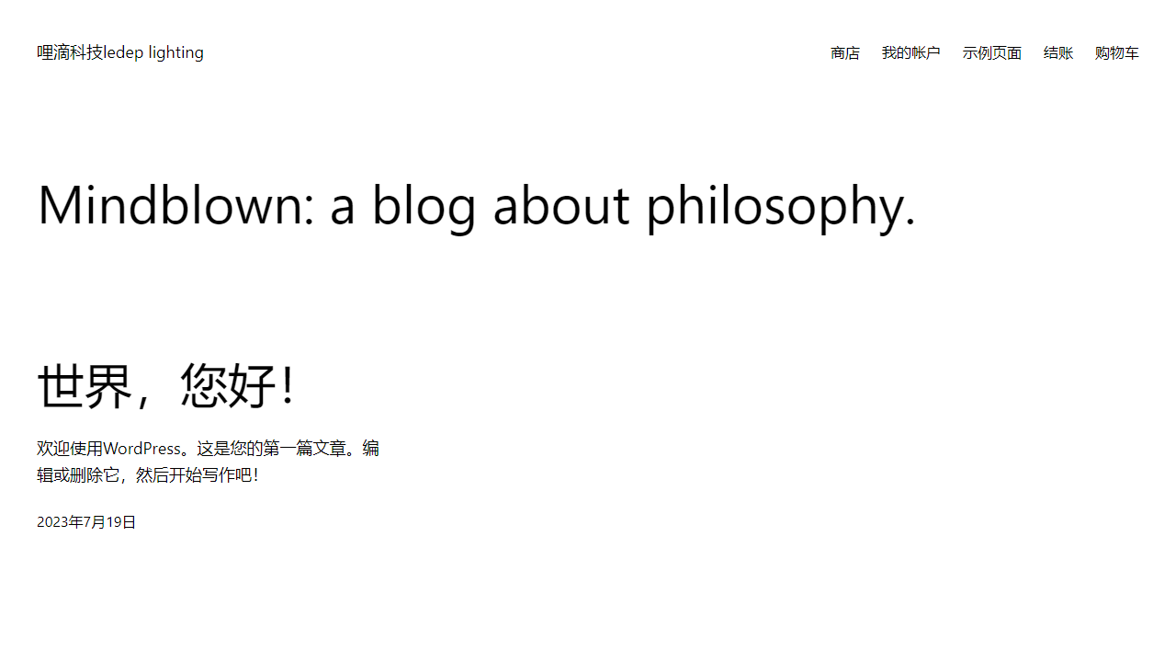Click the word about in heading

[x=561, y=204]
